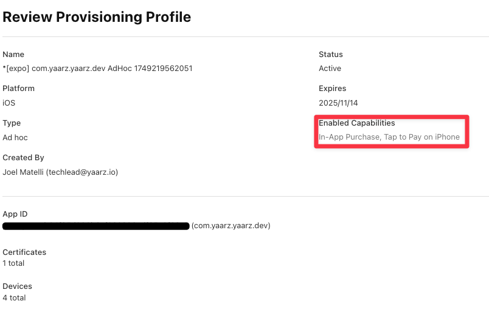489x315 pixels.
Task: Click the Created By label
Action: pyautogui.click(x=23, y=158)
